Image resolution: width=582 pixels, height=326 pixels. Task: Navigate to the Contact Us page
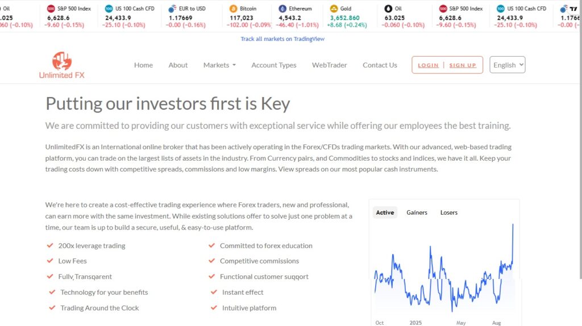click(380, 65)
